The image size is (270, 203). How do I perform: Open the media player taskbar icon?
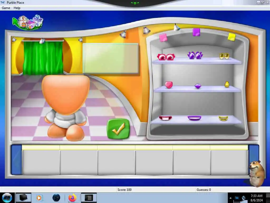(39, 198)
